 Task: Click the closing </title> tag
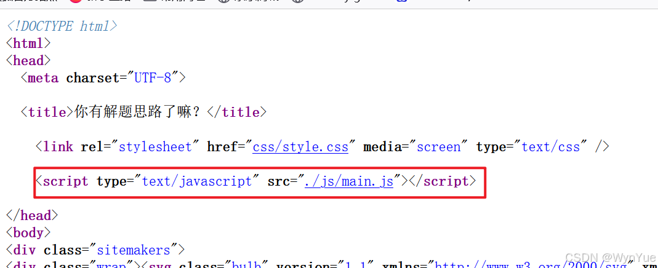click(237, 112)
